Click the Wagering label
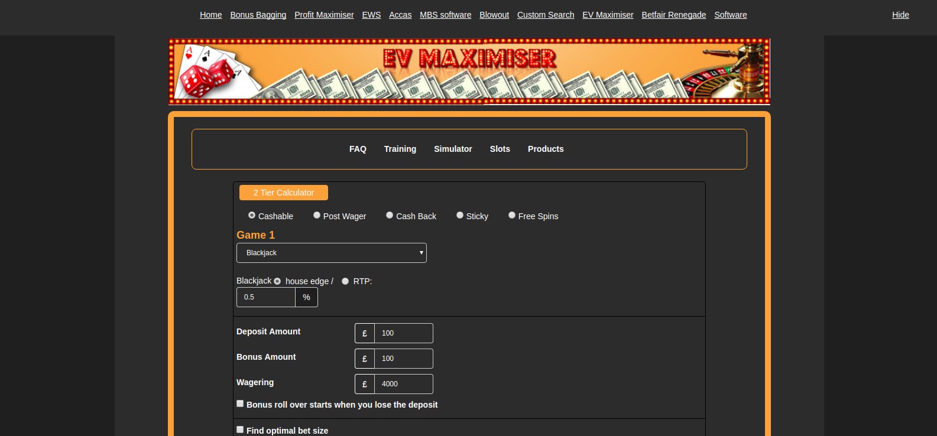937x436 pixels. coord(255,382)
